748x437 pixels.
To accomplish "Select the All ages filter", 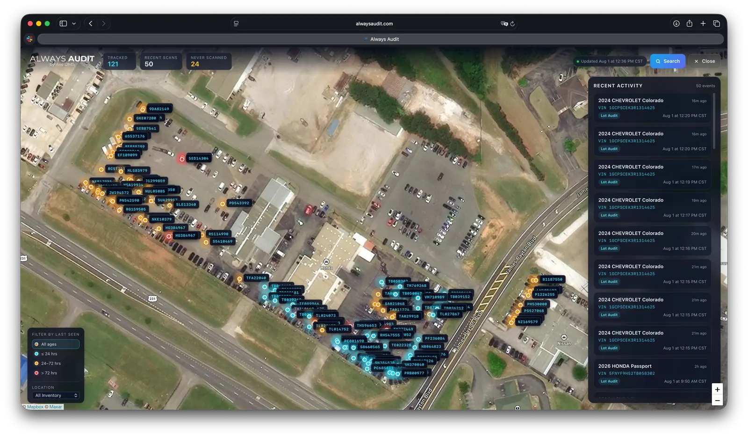I will pos(56,344).
